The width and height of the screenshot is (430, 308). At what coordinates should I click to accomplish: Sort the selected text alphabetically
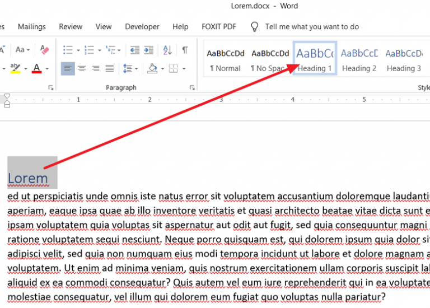168,50
